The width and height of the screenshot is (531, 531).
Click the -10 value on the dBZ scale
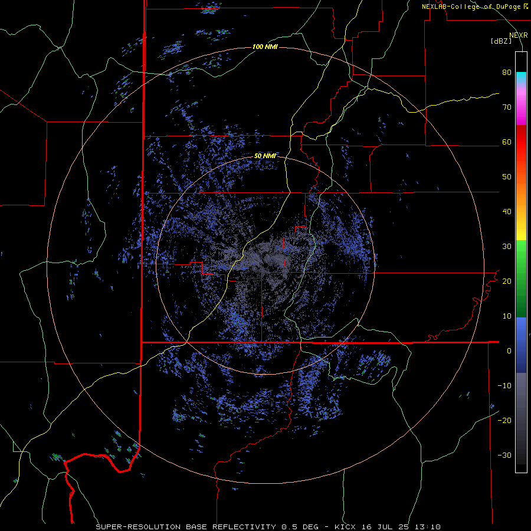pos(504,385)
